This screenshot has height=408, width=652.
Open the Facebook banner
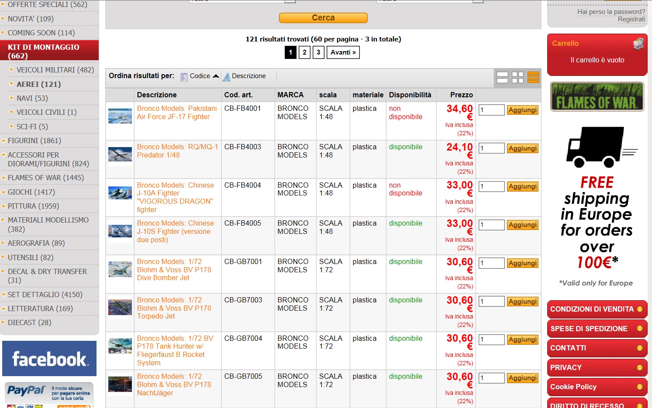[49, 358]
